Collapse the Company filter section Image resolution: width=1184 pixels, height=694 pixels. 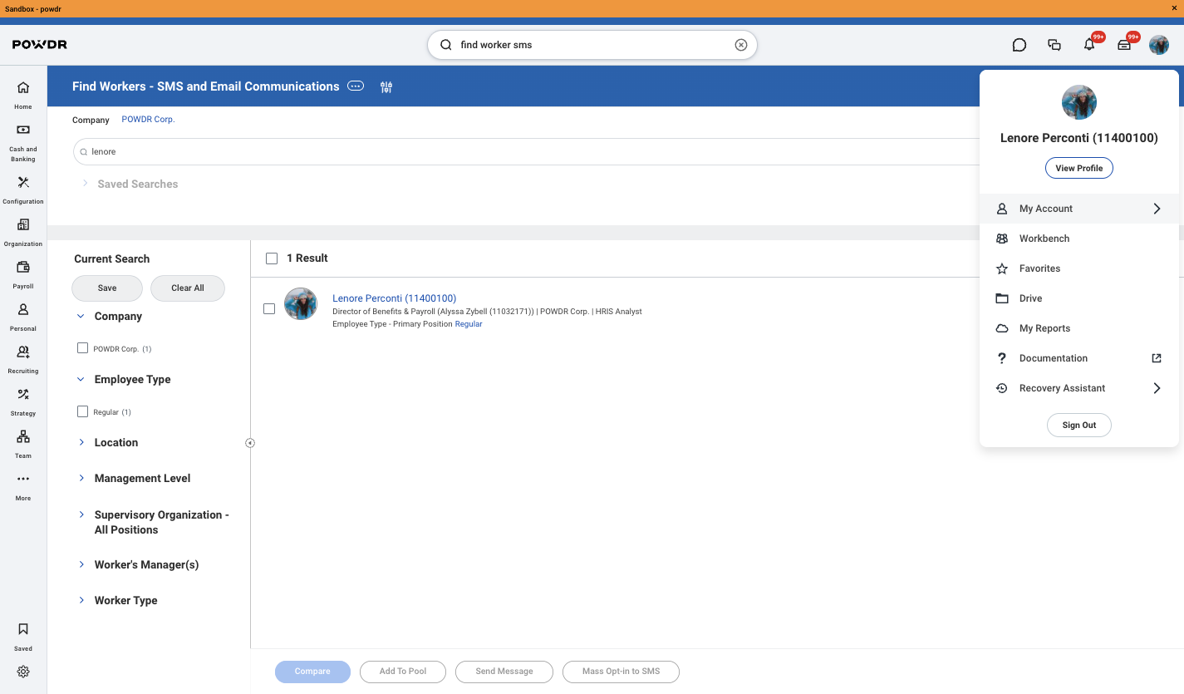[x=81, y=316]
